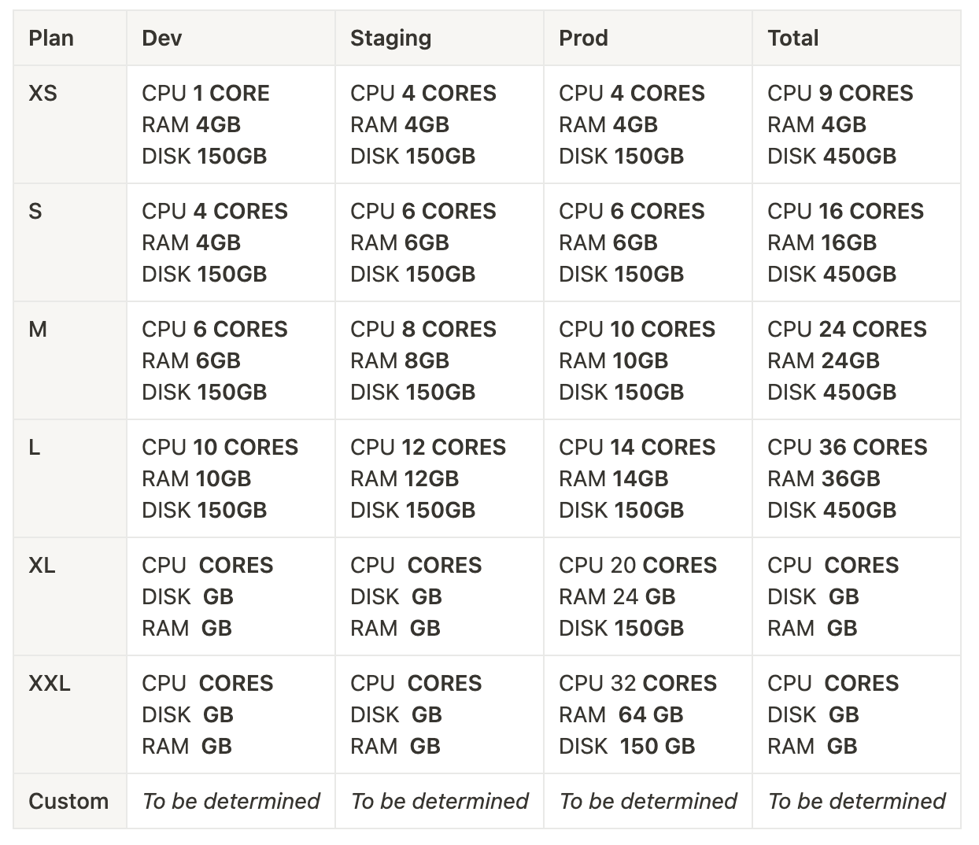The width and height of the screenshot is (979, 845).
Task: Click S Total cell with CPU 16 CORES
Action: point(857,242)
